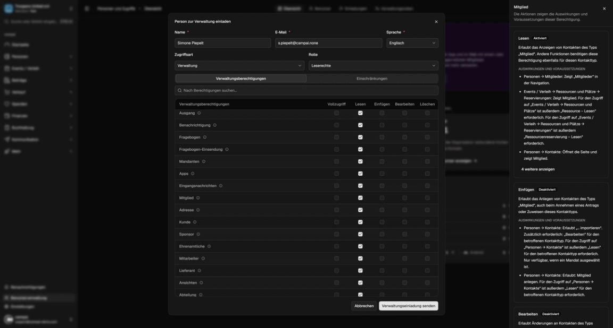This screenshot has height=328, width=613.
Task: Focus the permissions search field
Action: (x=306, y=90)
